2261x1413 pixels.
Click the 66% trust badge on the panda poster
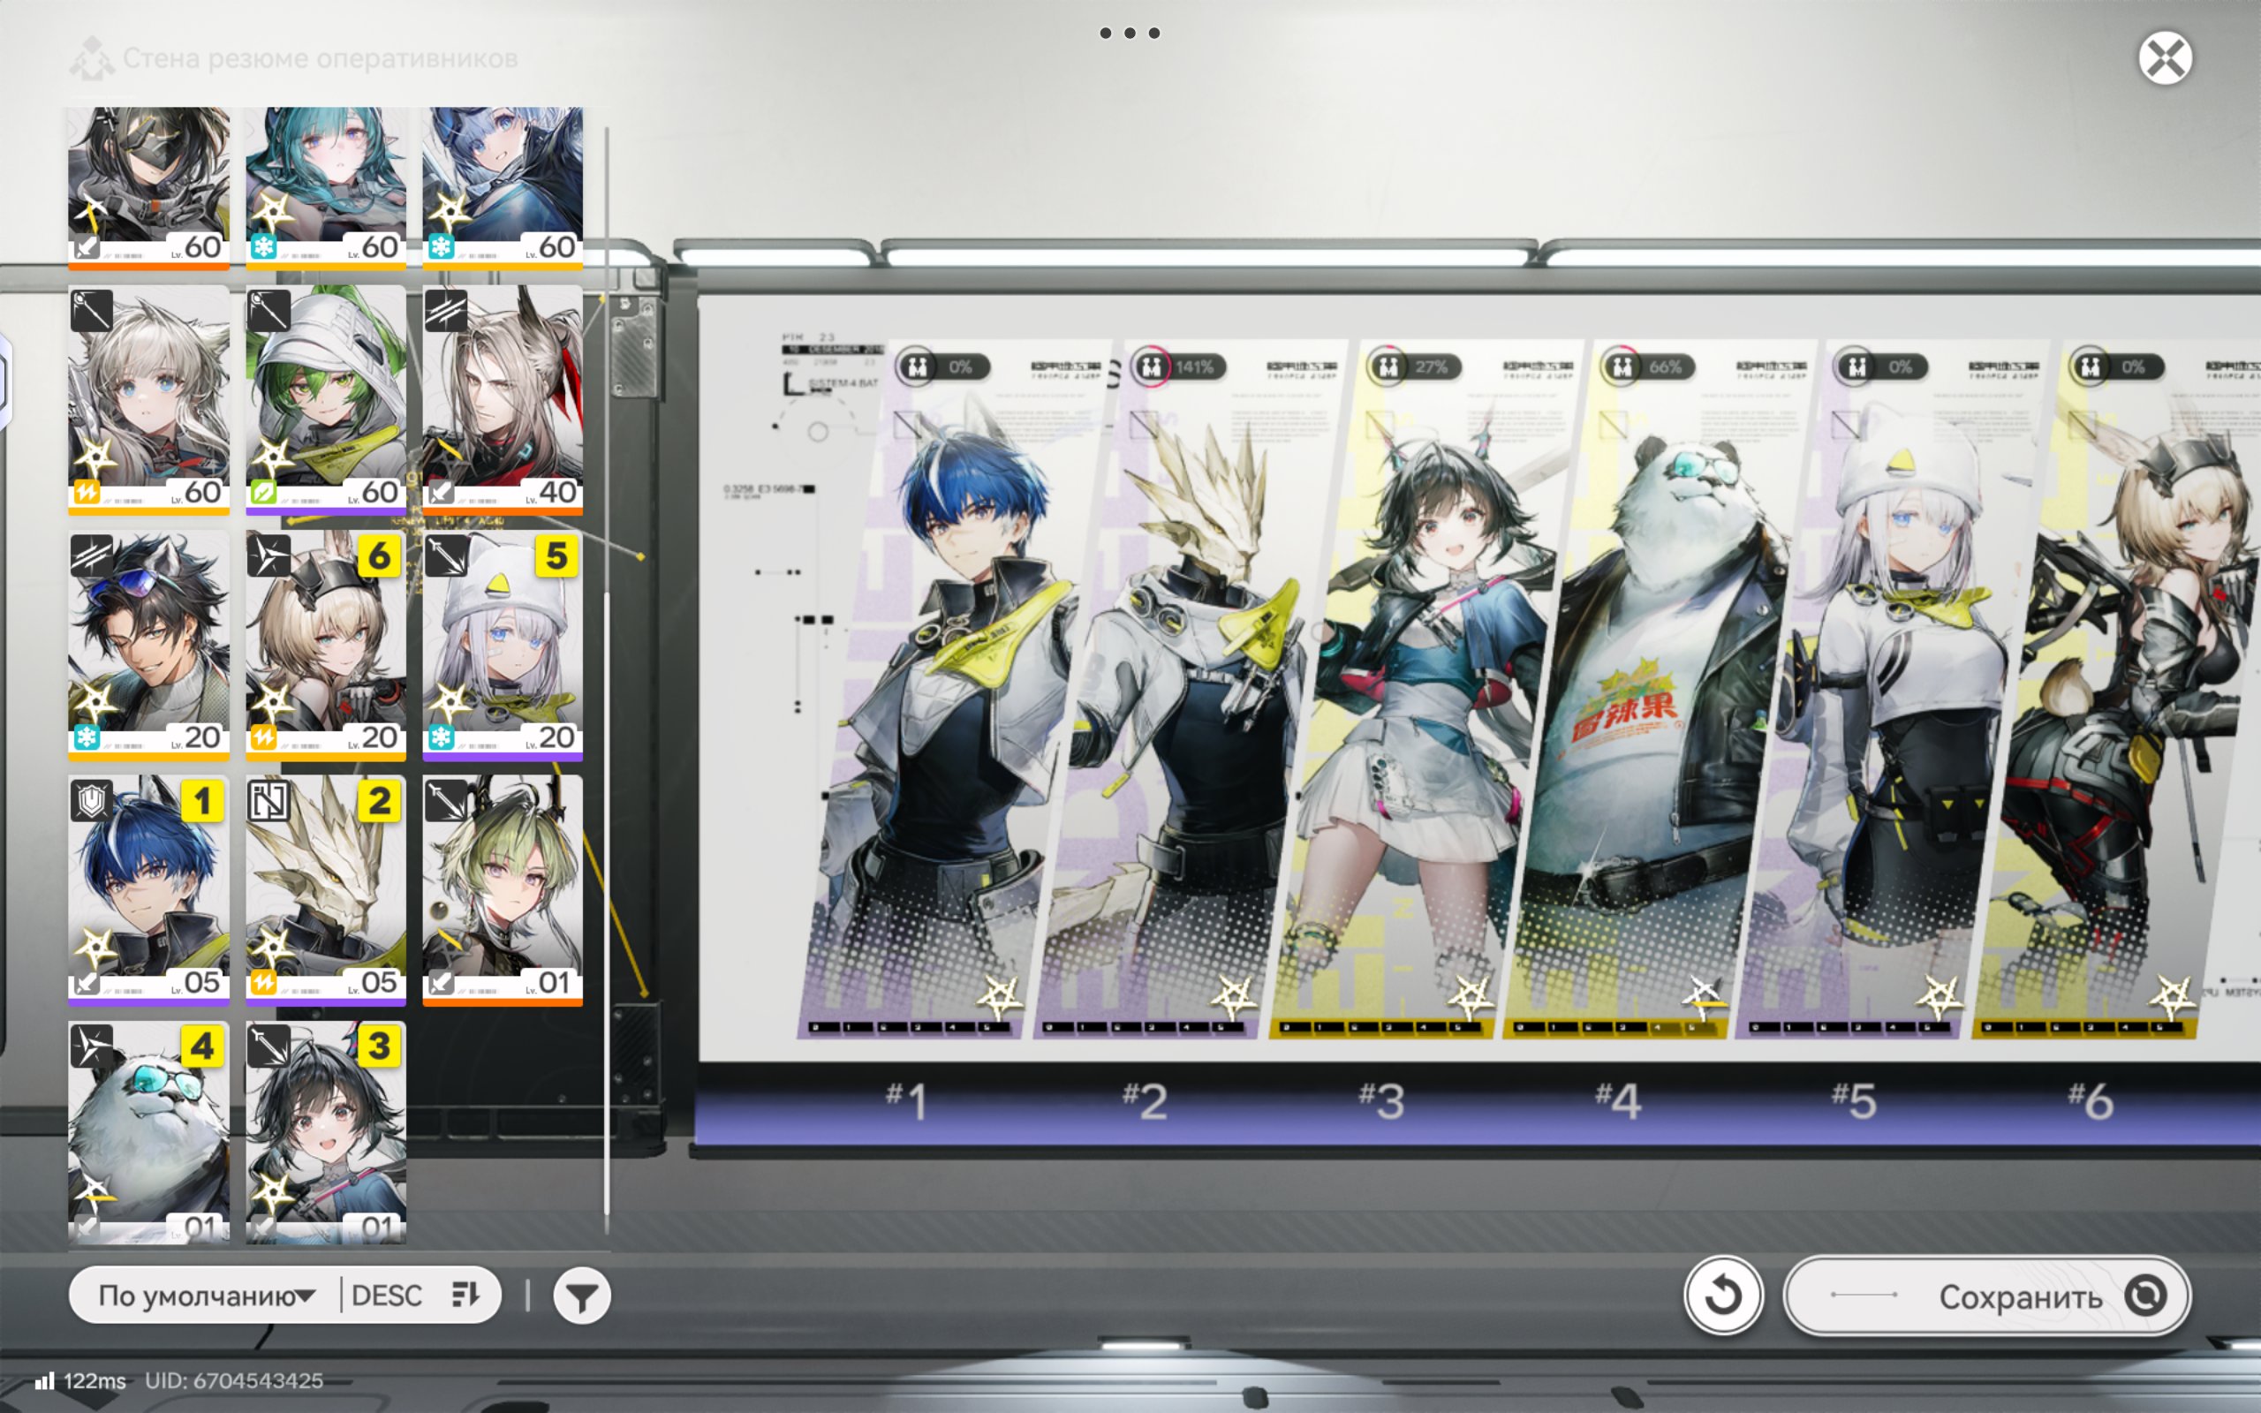pyautogui.click(x=1647, y=367)
